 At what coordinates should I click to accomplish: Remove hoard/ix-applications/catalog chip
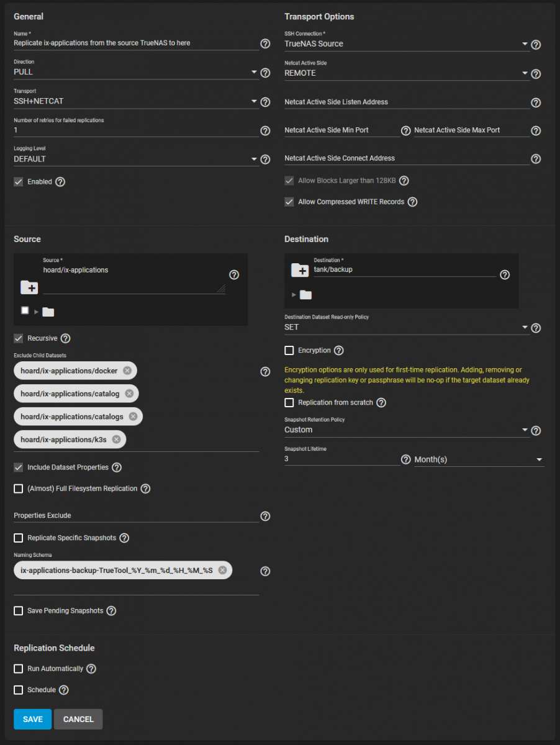pyautogui.click(x=129, y=394)
